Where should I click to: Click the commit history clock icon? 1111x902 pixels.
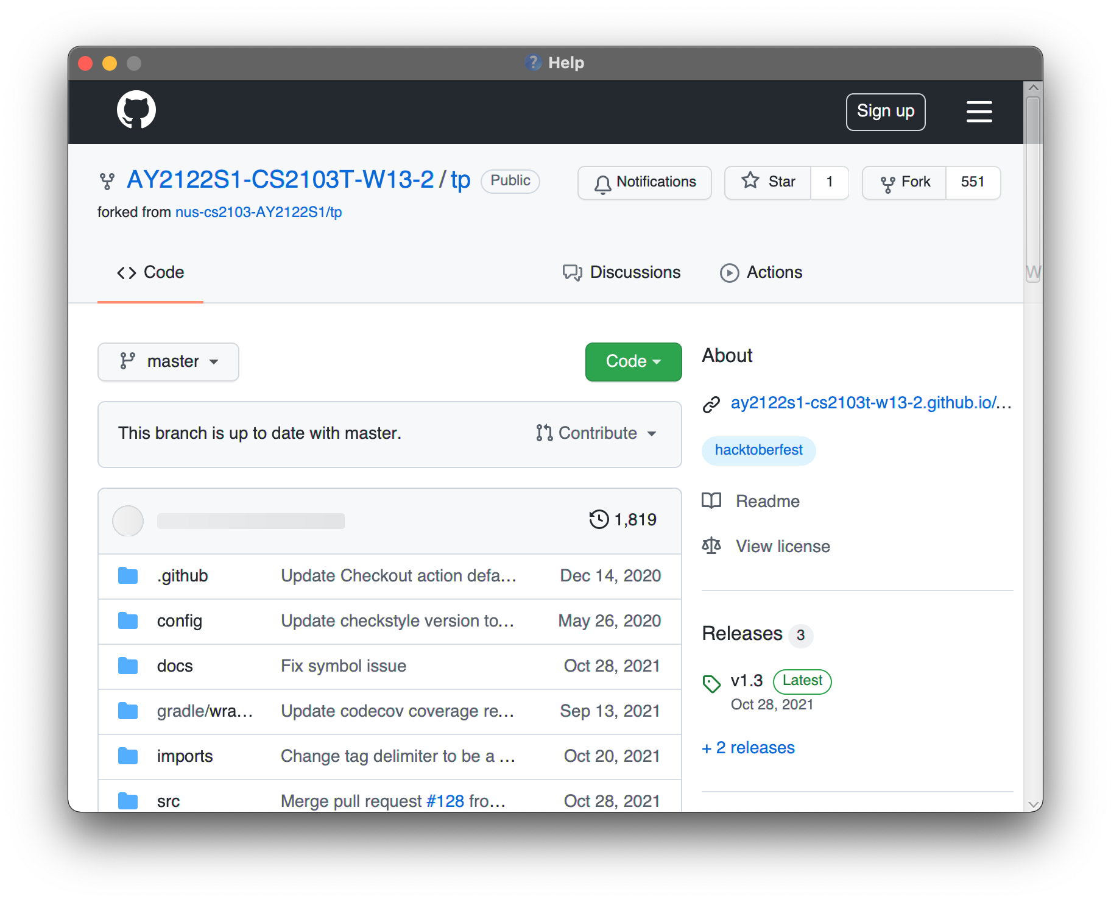point(599,519)
